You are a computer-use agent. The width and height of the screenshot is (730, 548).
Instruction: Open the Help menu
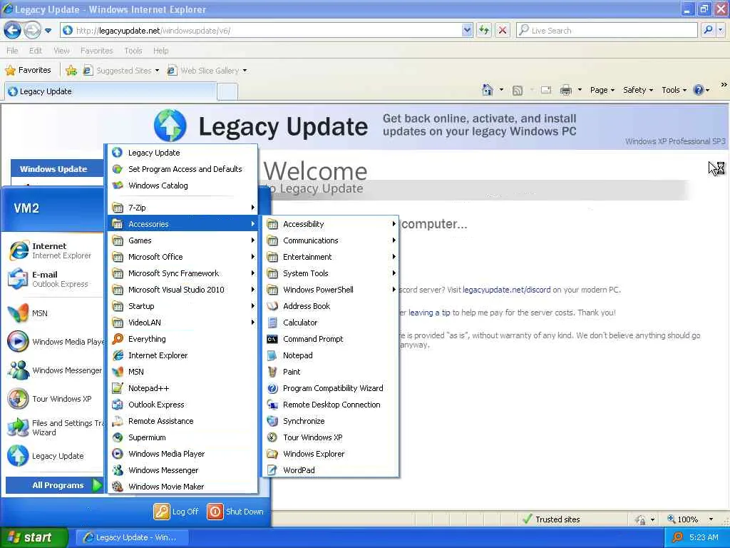(160, 51)
